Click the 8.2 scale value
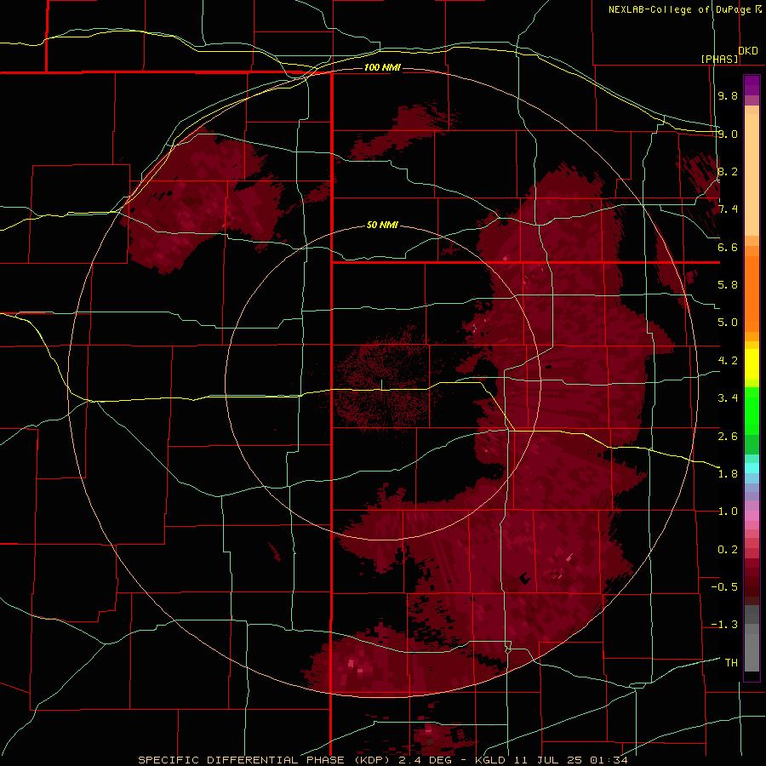Image resolution: width=766 pixels, height=766 pixels. [x=728, y=171]
